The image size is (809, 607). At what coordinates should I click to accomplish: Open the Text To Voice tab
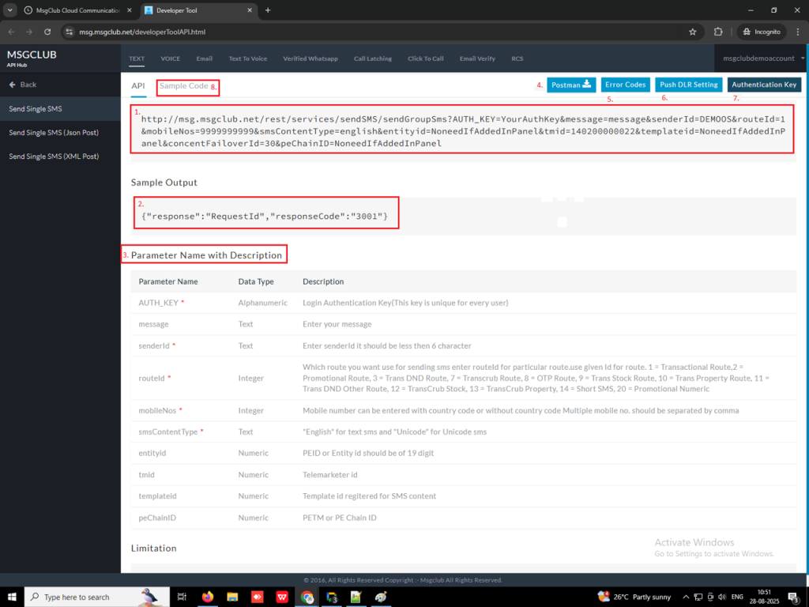point(248,58)
